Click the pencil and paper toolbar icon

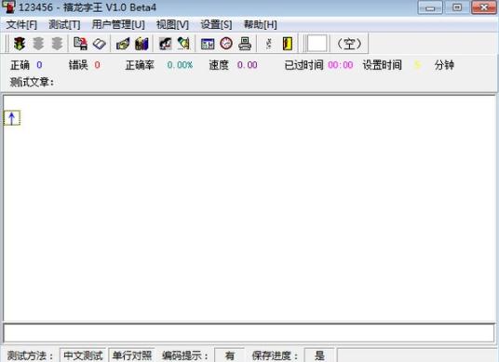click(183, 44)
